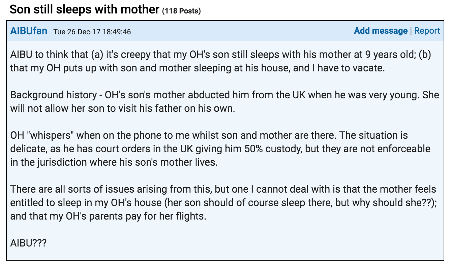
Task: Click the thread title Son still sleeps with mother
Action: click(x=84, y=9)
